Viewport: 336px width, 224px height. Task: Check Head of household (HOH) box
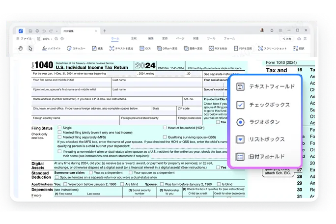(x=165, y=128)
